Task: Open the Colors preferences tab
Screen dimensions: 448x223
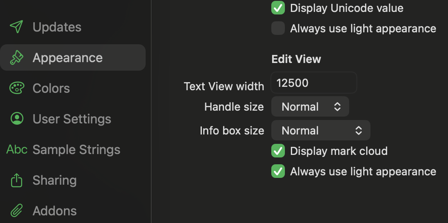Action: [73, 88]
